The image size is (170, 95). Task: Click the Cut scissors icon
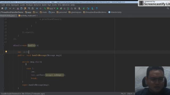tap(18, 8)
